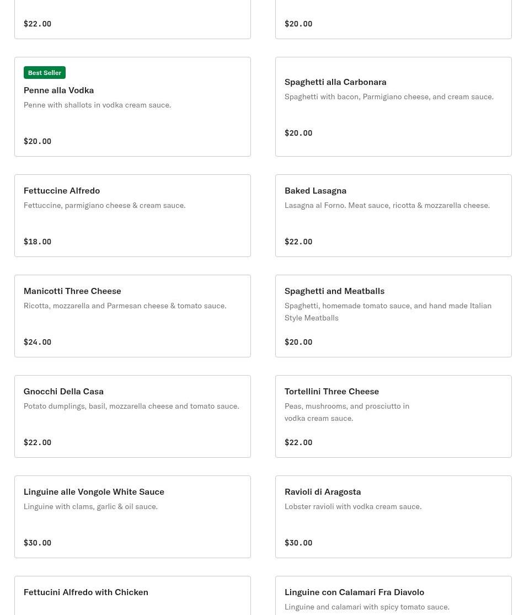This screenshot has height=615, width=524.
Task: Select Spaghetti alla Carbonara dish
Action: point(335,82)
